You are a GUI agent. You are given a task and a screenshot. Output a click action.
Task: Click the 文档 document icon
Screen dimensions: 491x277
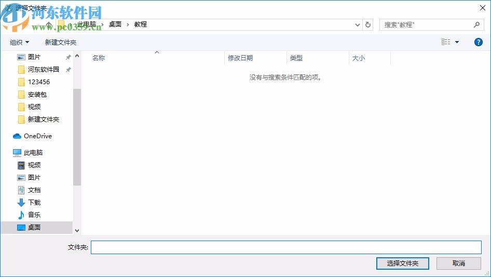(x=21, y=190)
